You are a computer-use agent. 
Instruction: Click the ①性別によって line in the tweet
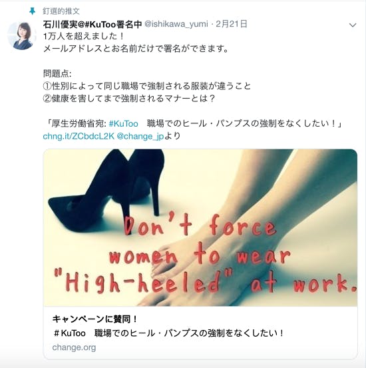coord(147,86)
